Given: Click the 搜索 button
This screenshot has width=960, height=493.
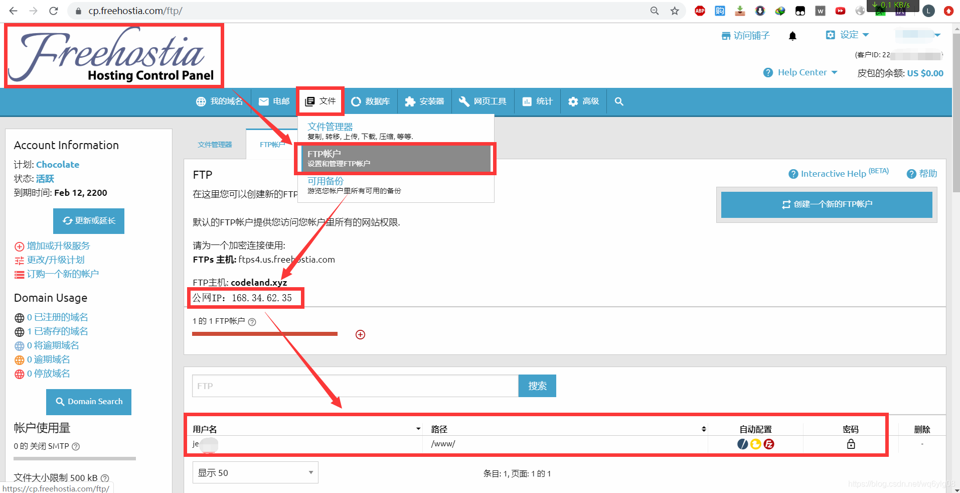Looking at the screenshot, I should 537,386.
